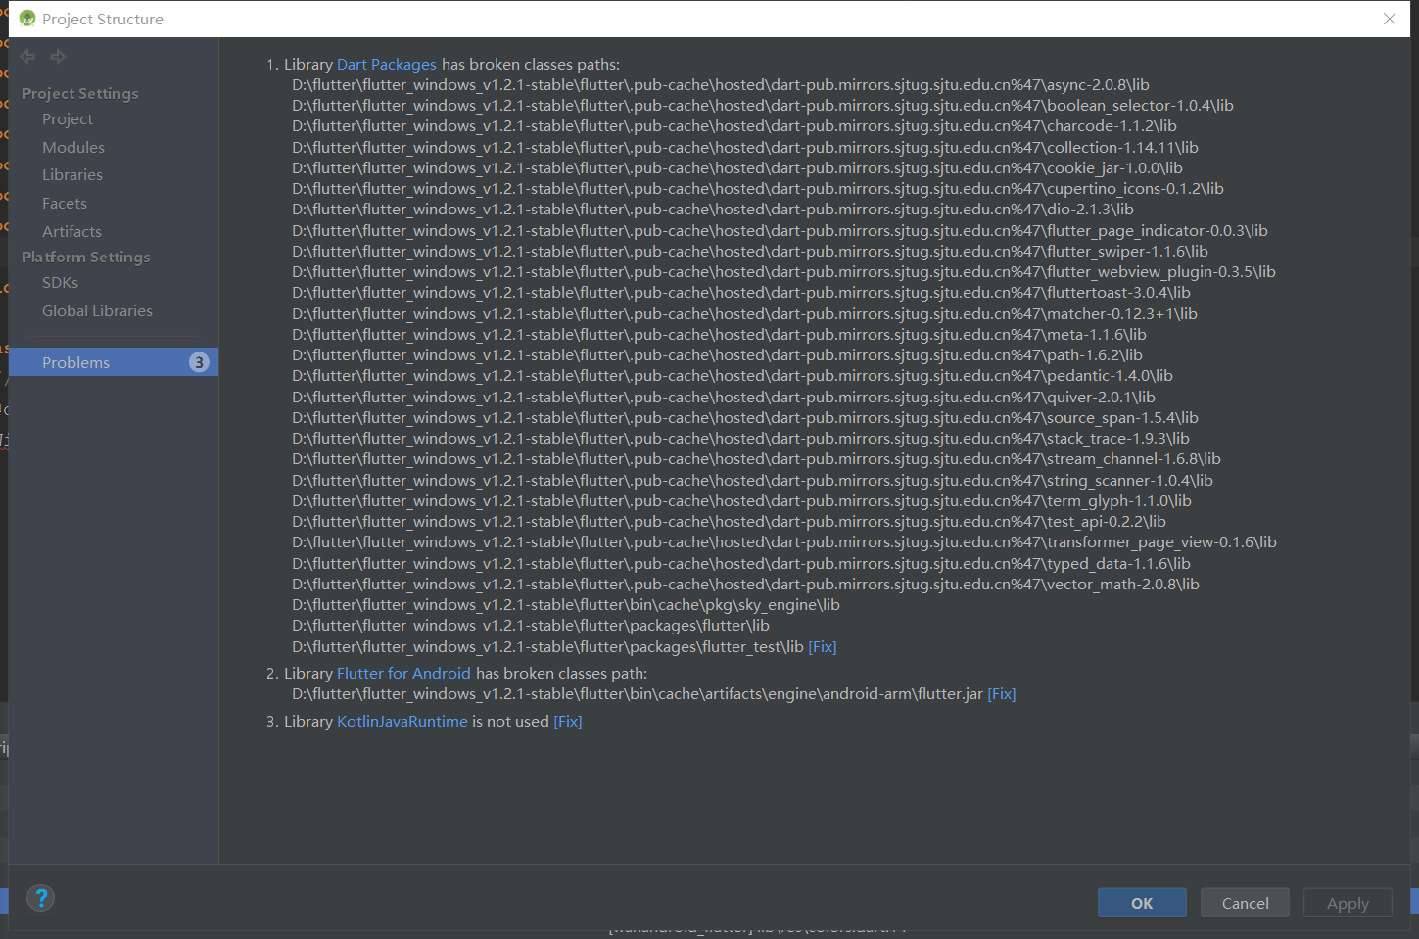The width and height of the screenshot is (1419, 939).
Task: Open the Flutter for Android library link
Action: [x=403, y=673]
